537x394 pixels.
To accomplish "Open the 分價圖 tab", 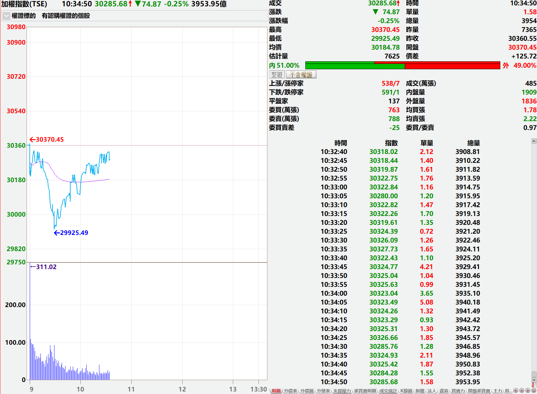I will [x=307, y=391].
